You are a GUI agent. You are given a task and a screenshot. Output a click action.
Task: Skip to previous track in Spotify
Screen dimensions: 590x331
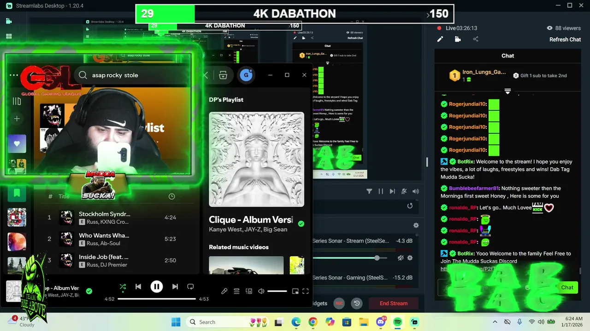point(138,287)
